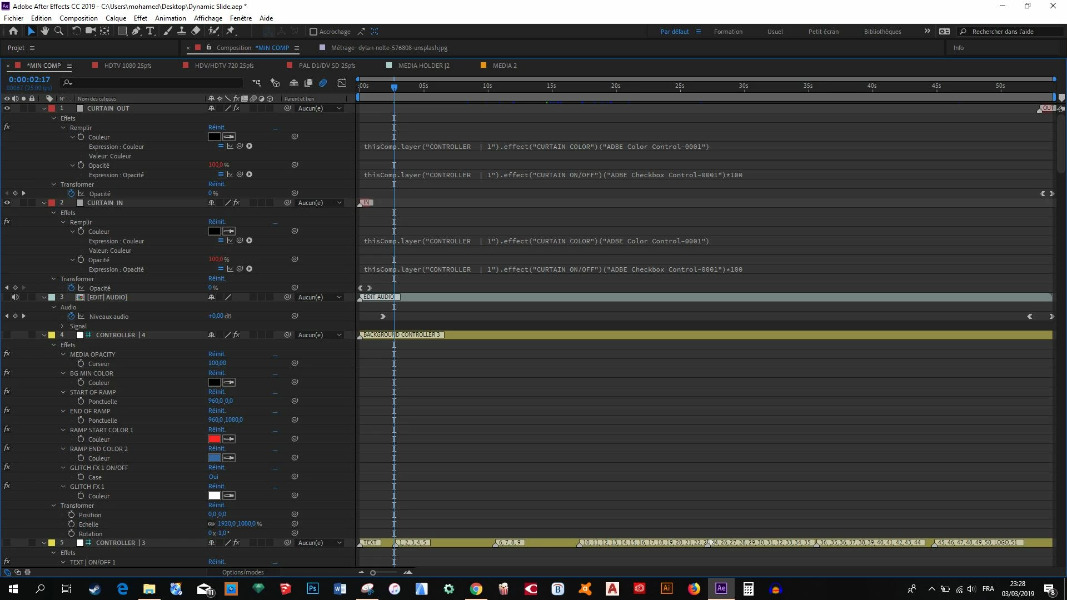This screenshot has width=1067, height=600.
Task: Toggle motion blur for all layers
Action: (x=323, y=83)
